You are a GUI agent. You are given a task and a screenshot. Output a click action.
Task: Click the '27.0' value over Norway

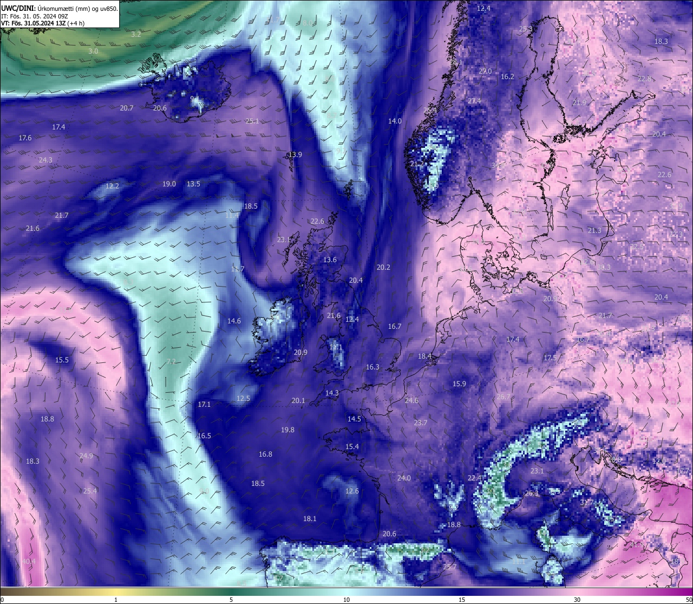(x=485, y=72)
